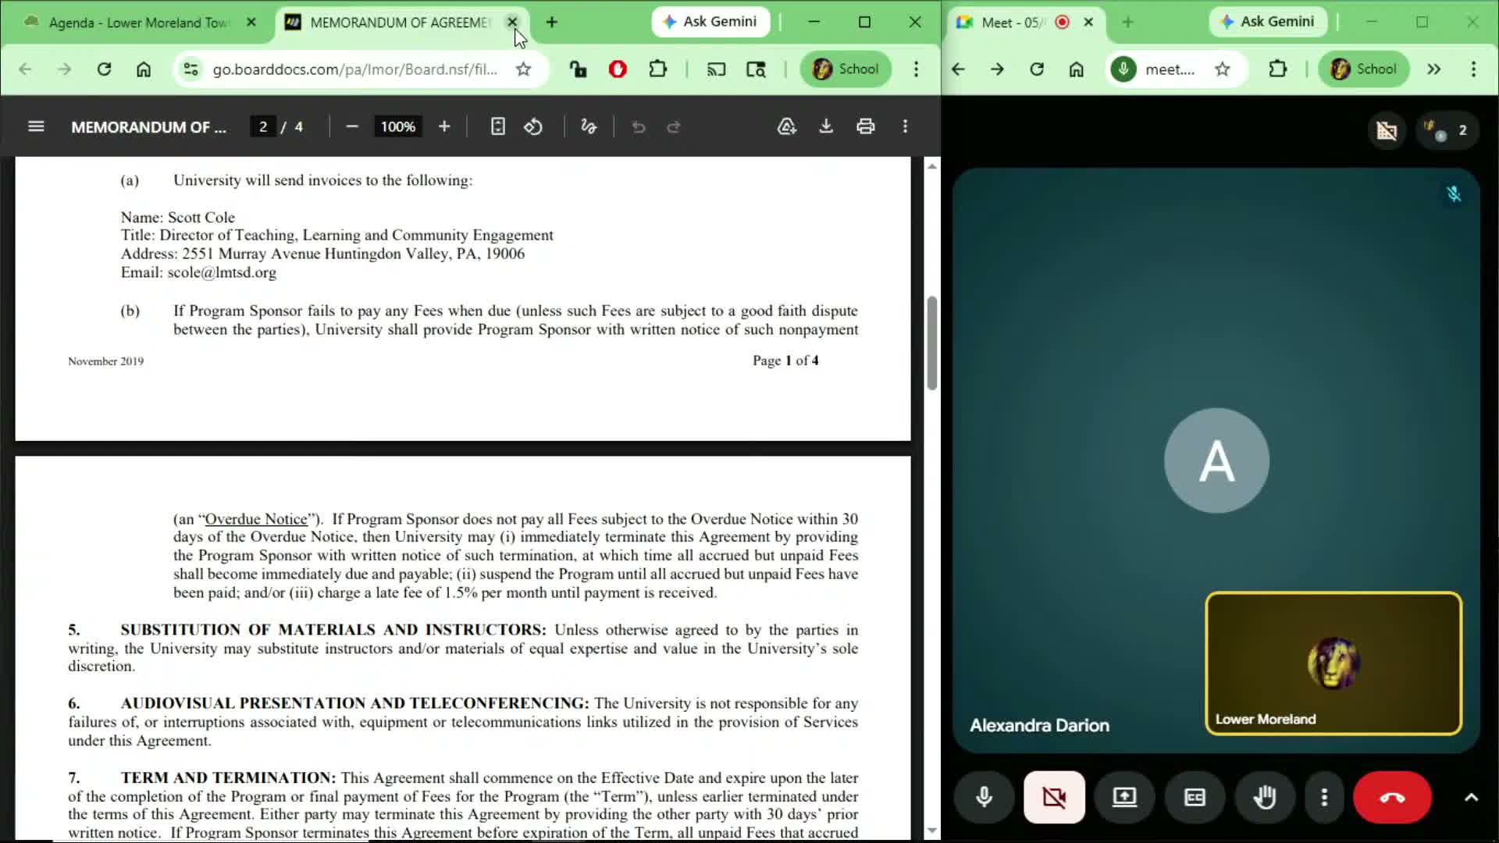Expand the Meet bottom panel chevron
Screen dimensions: 1499x843
[x=1471, y=797]
